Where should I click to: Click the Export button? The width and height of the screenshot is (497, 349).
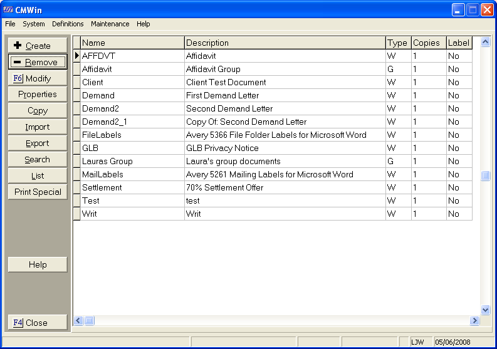pos(38,143)
